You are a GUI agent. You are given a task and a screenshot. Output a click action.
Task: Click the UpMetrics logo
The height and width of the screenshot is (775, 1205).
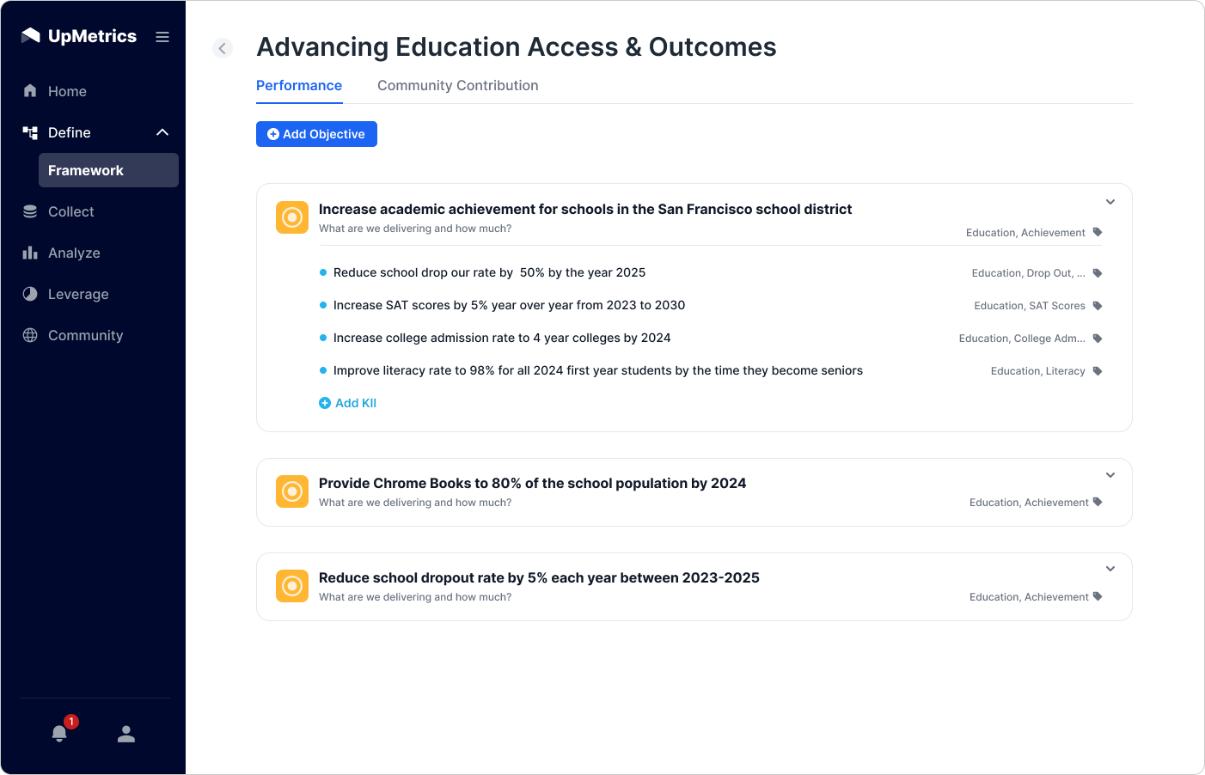click(79, 36)
